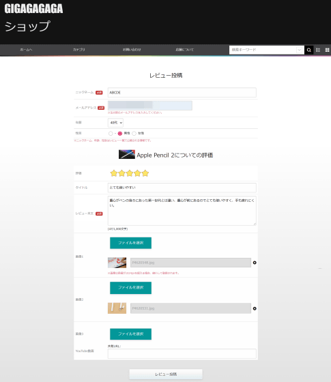Click the ショップ header title

point(27,27)
